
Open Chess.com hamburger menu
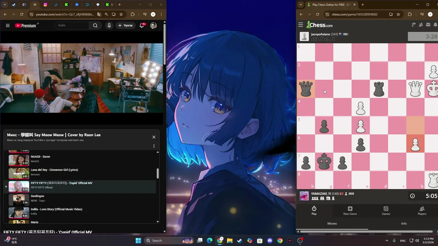pyautogui.click(x=301, y=25)
